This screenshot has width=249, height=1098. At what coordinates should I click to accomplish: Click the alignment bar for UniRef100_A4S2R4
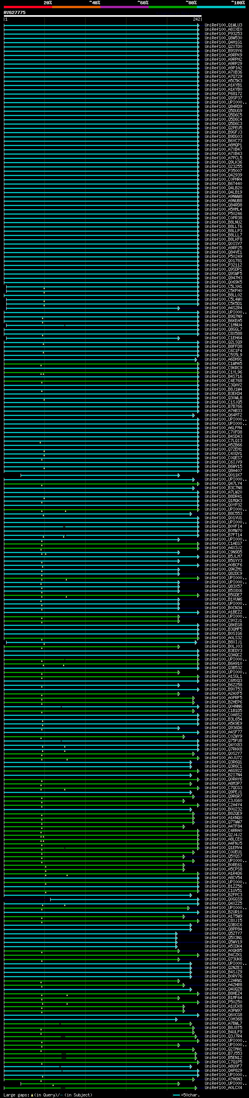coord(93,308)
